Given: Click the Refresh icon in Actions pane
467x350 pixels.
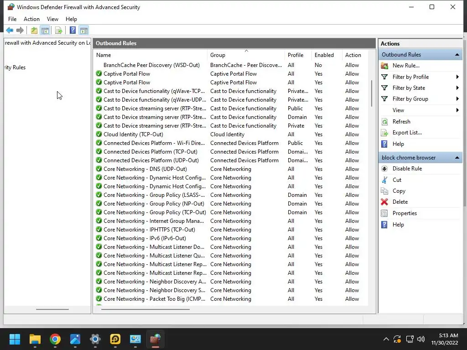Looking at the screenshot, I should [x=384, y=122].
